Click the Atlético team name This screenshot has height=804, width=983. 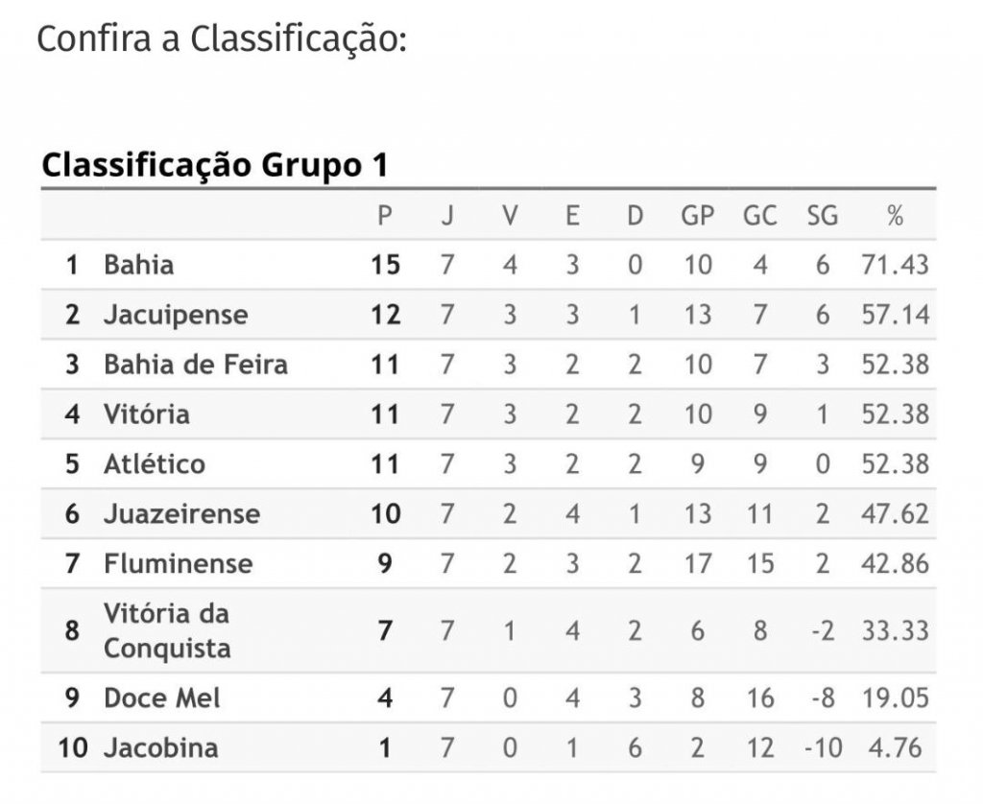tap(154, 463)
